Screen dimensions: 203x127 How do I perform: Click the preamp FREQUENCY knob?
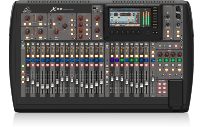click(x=40, y=18)
